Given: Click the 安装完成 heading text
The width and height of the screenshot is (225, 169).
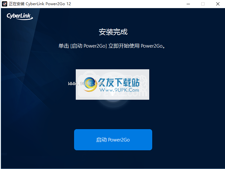Looking at the screenshot, I should click(x=113, y=32).
